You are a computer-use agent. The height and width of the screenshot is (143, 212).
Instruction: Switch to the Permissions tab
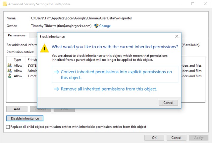pyautogui.click(x=16, y=35)
